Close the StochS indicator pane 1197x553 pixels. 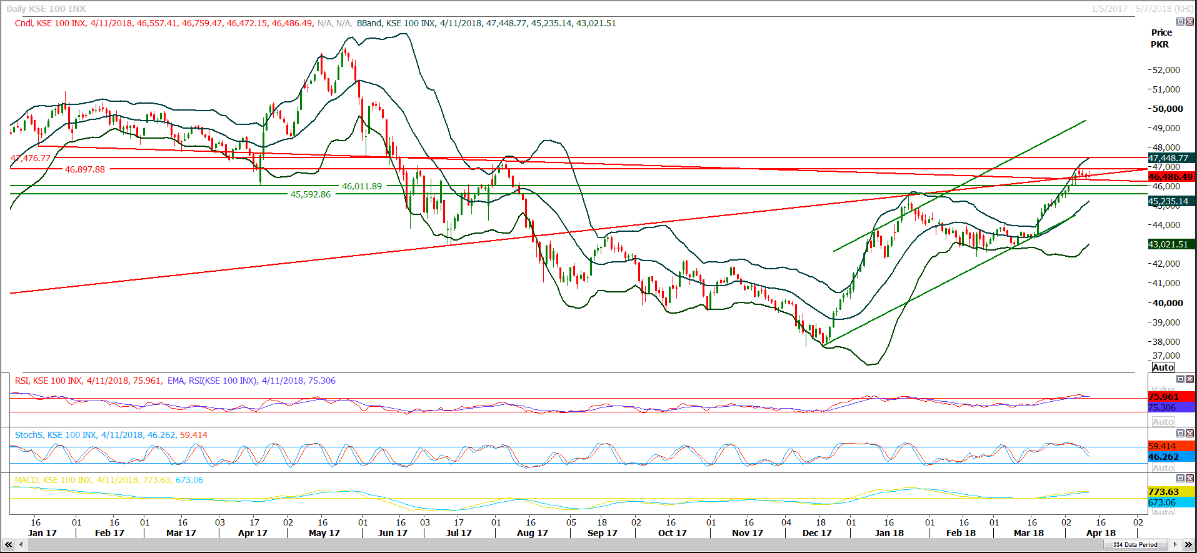1189,433
